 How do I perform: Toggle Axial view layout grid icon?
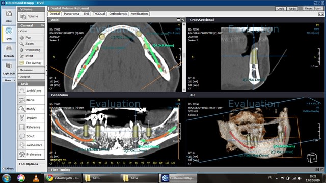pos(178,20)
